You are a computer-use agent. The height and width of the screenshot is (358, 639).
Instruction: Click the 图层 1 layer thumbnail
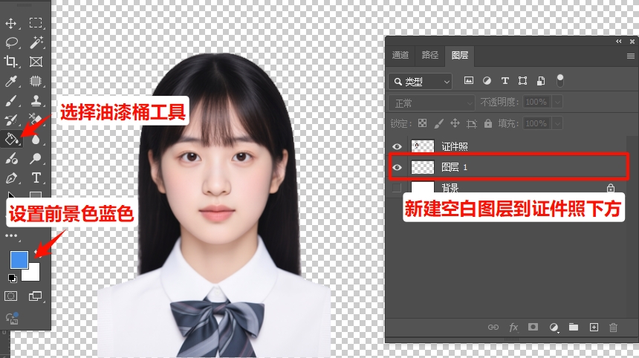[x=423, y=167]
